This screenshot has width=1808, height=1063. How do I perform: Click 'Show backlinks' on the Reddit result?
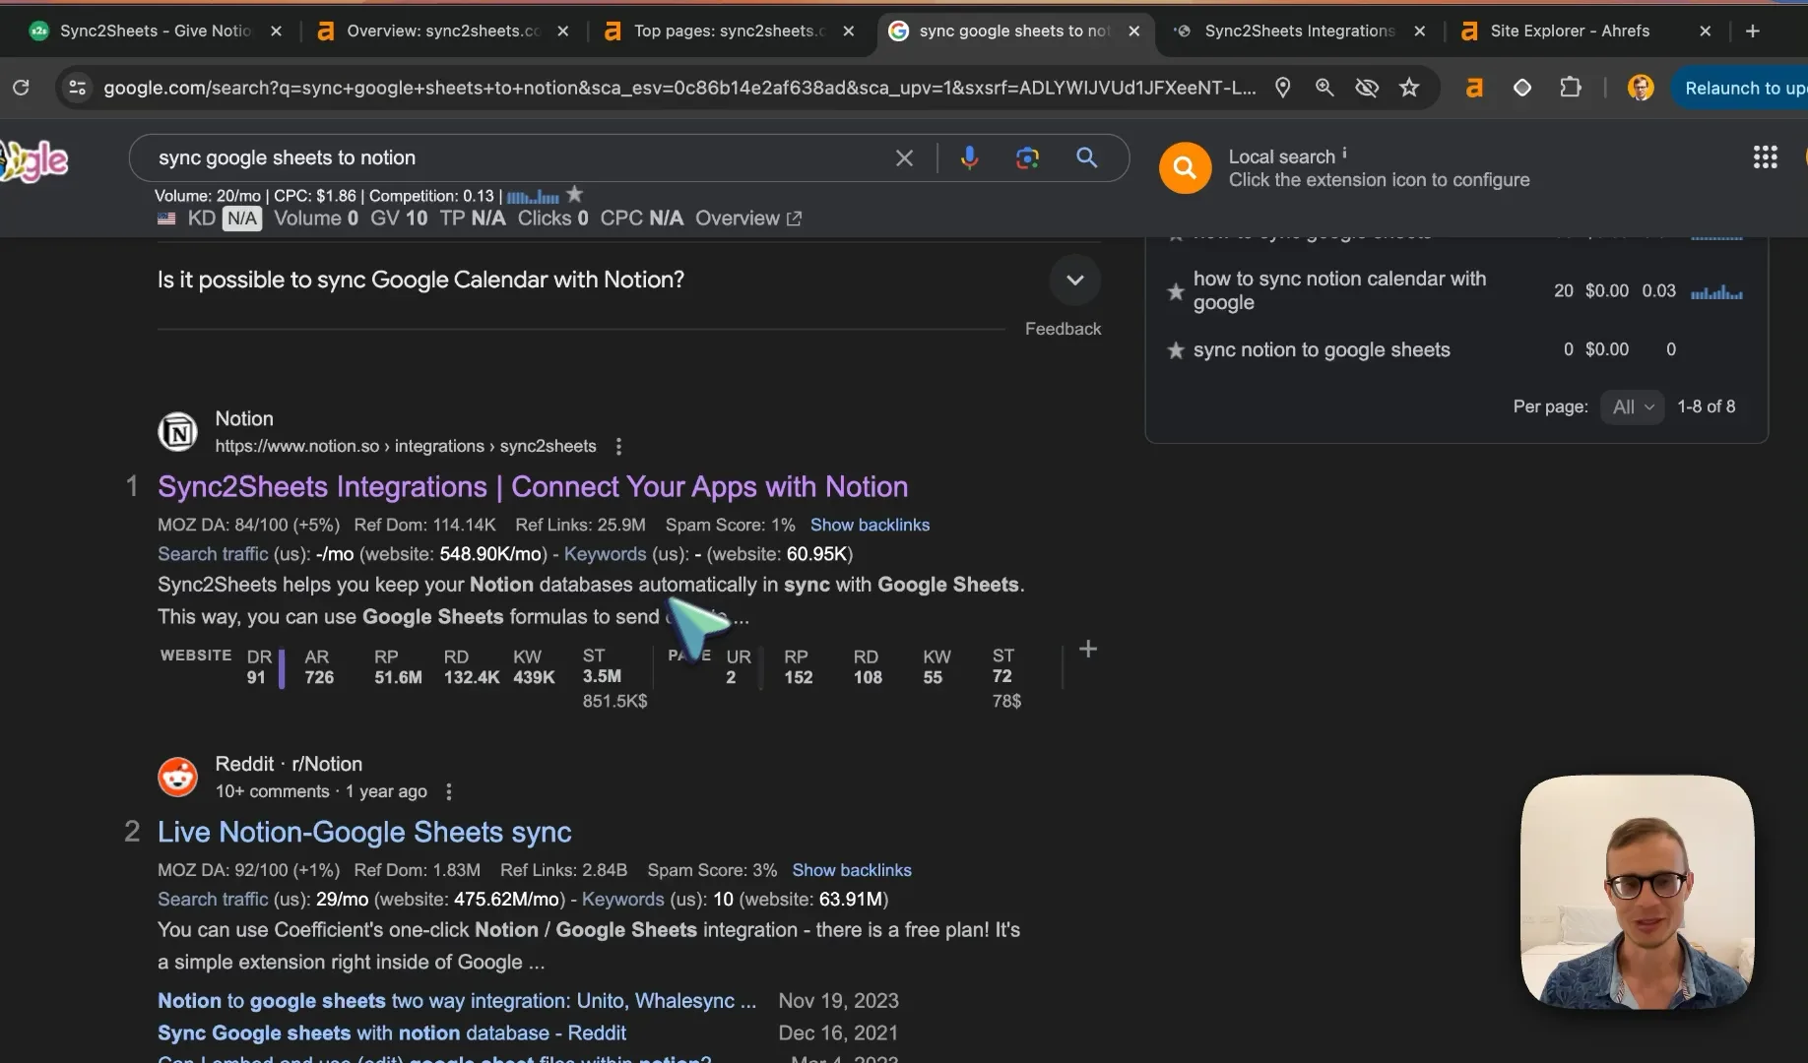pyautogui.click(x=852, y=871)
